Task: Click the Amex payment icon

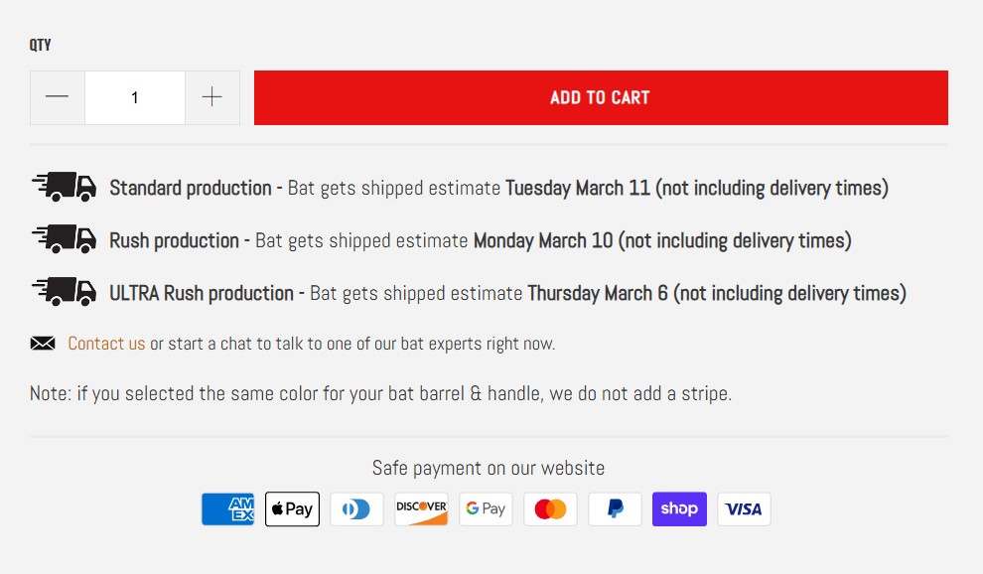Action: [227, 508]
